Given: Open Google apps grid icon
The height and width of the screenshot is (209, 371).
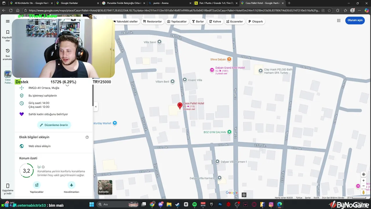Looking at the screenshot, I should [x=339, y=20].
